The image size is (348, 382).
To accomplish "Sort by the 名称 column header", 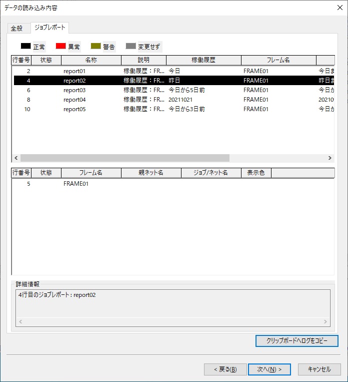I will tap(91, 60).
